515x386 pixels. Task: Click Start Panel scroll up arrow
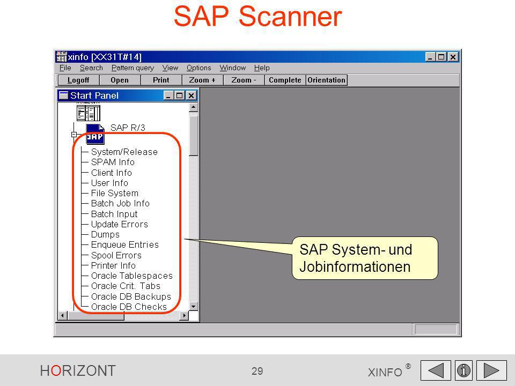pyautogui.click(x=194, y=107)
